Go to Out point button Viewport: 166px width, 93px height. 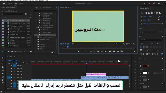[x=106, y=51]
